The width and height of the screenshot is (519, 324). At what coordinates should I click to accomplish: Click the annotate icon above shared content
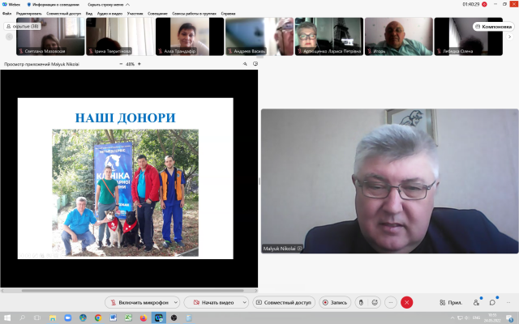click(x=245, y=64)
